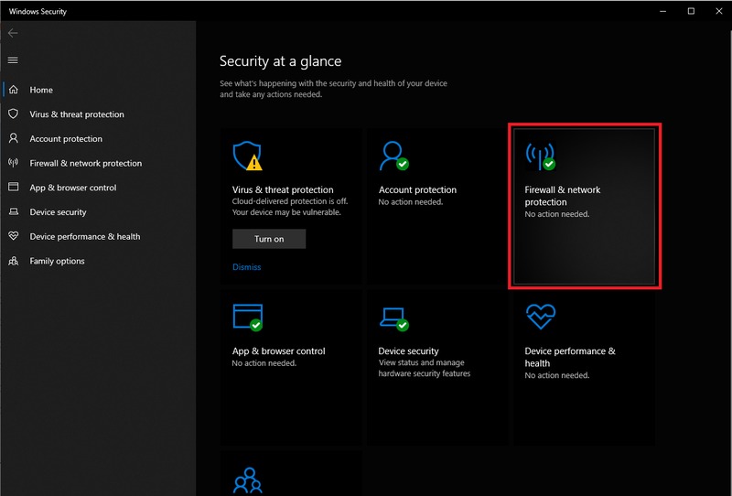Click the Family options people tile icon
This screenshot has width=732, height=496.
[x=247, y=480]
